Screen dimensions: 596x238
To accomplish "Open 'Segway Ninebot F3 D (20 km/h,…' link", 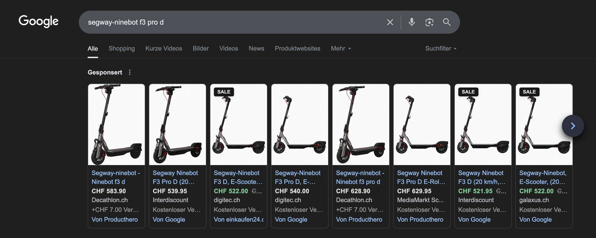I will click(x=482, y=177).
